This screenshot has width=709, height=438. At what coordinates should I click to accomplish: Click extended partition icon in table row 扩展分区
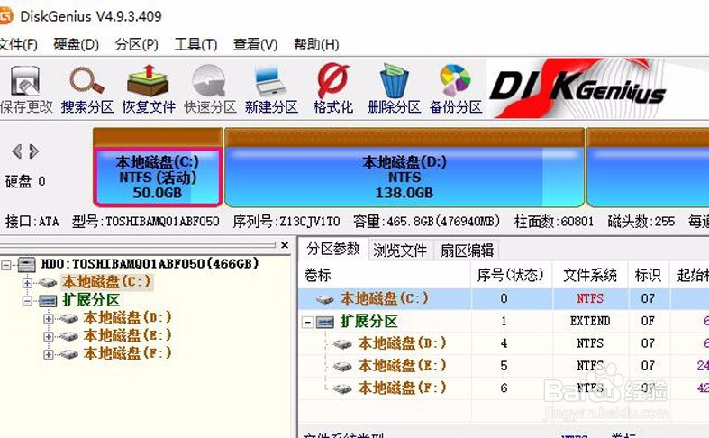[x=324, y=322]
